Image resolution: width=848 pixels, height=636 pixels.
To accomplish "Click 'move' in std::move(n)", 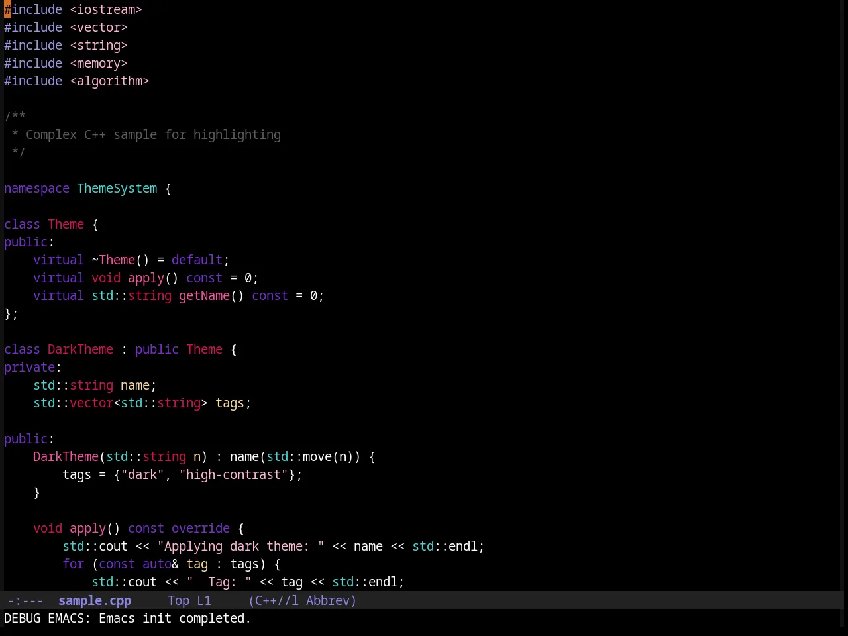I will [317, 457].
